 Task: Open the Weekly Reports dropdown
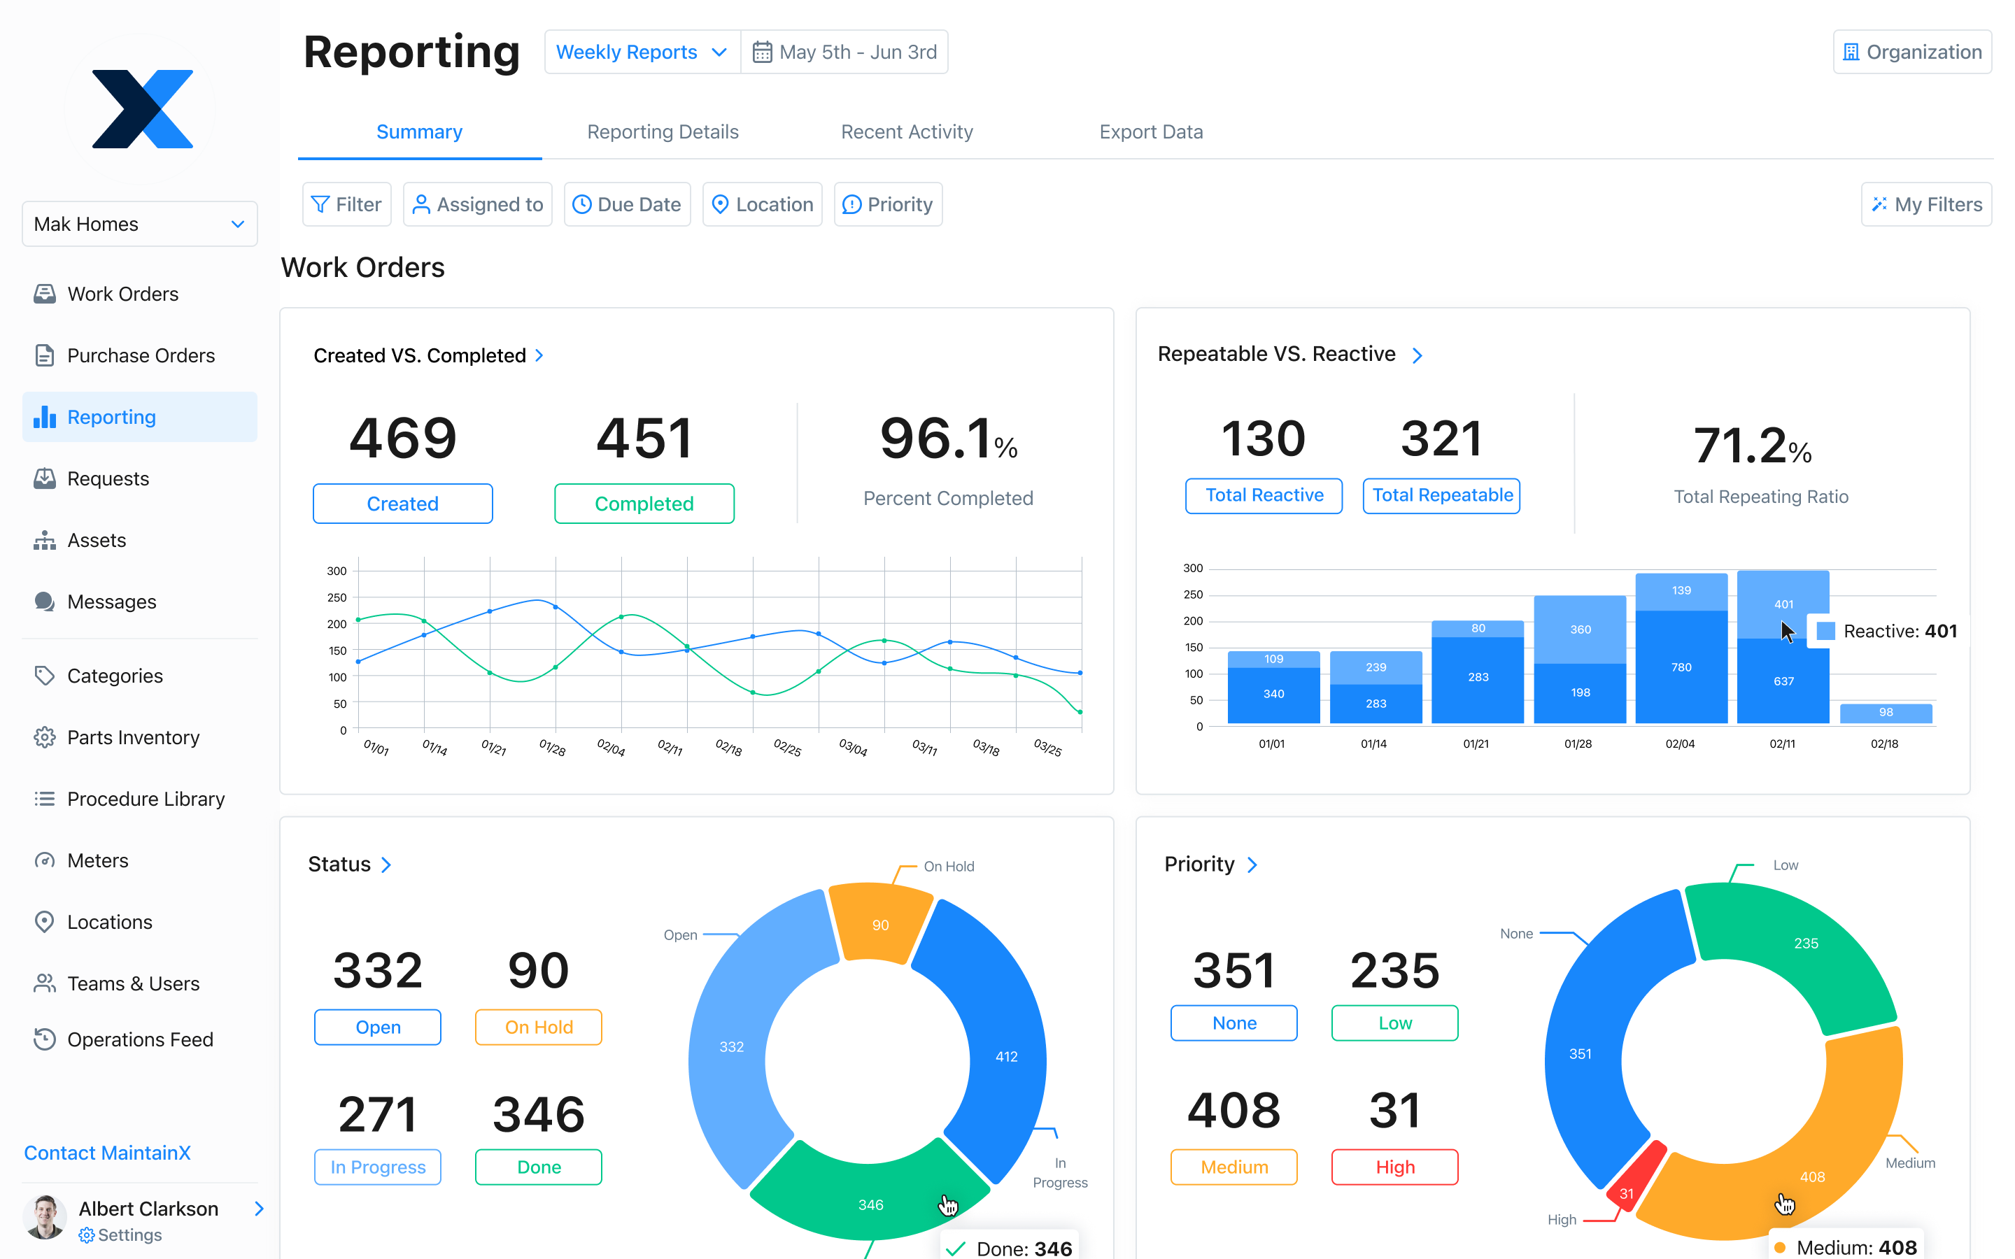point(641,52)
